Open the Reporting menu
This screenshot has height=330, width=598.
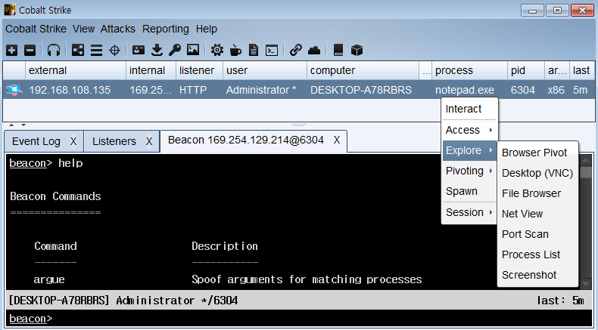tap(166, 29)
